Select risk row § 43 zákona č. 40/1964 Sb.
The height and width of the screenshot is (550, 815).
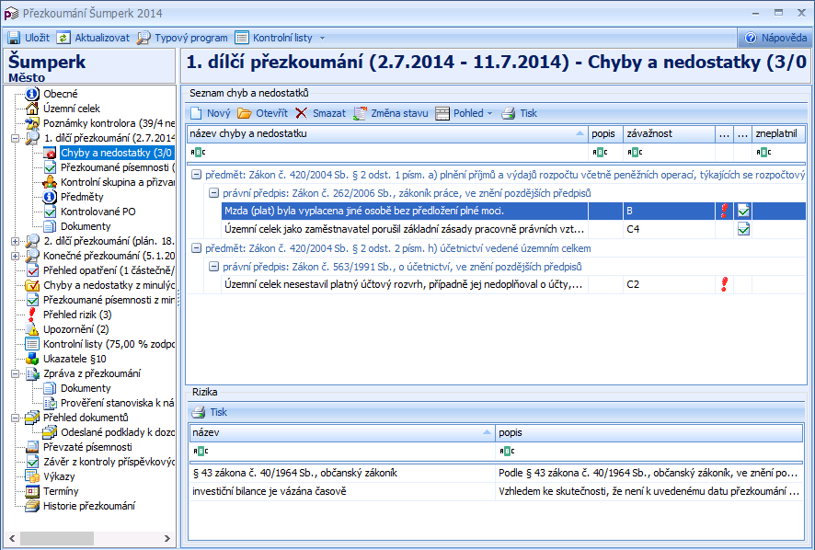click(x=496, y=473)
